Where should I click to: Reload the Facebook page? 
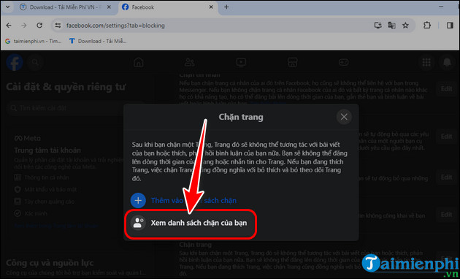39,26
